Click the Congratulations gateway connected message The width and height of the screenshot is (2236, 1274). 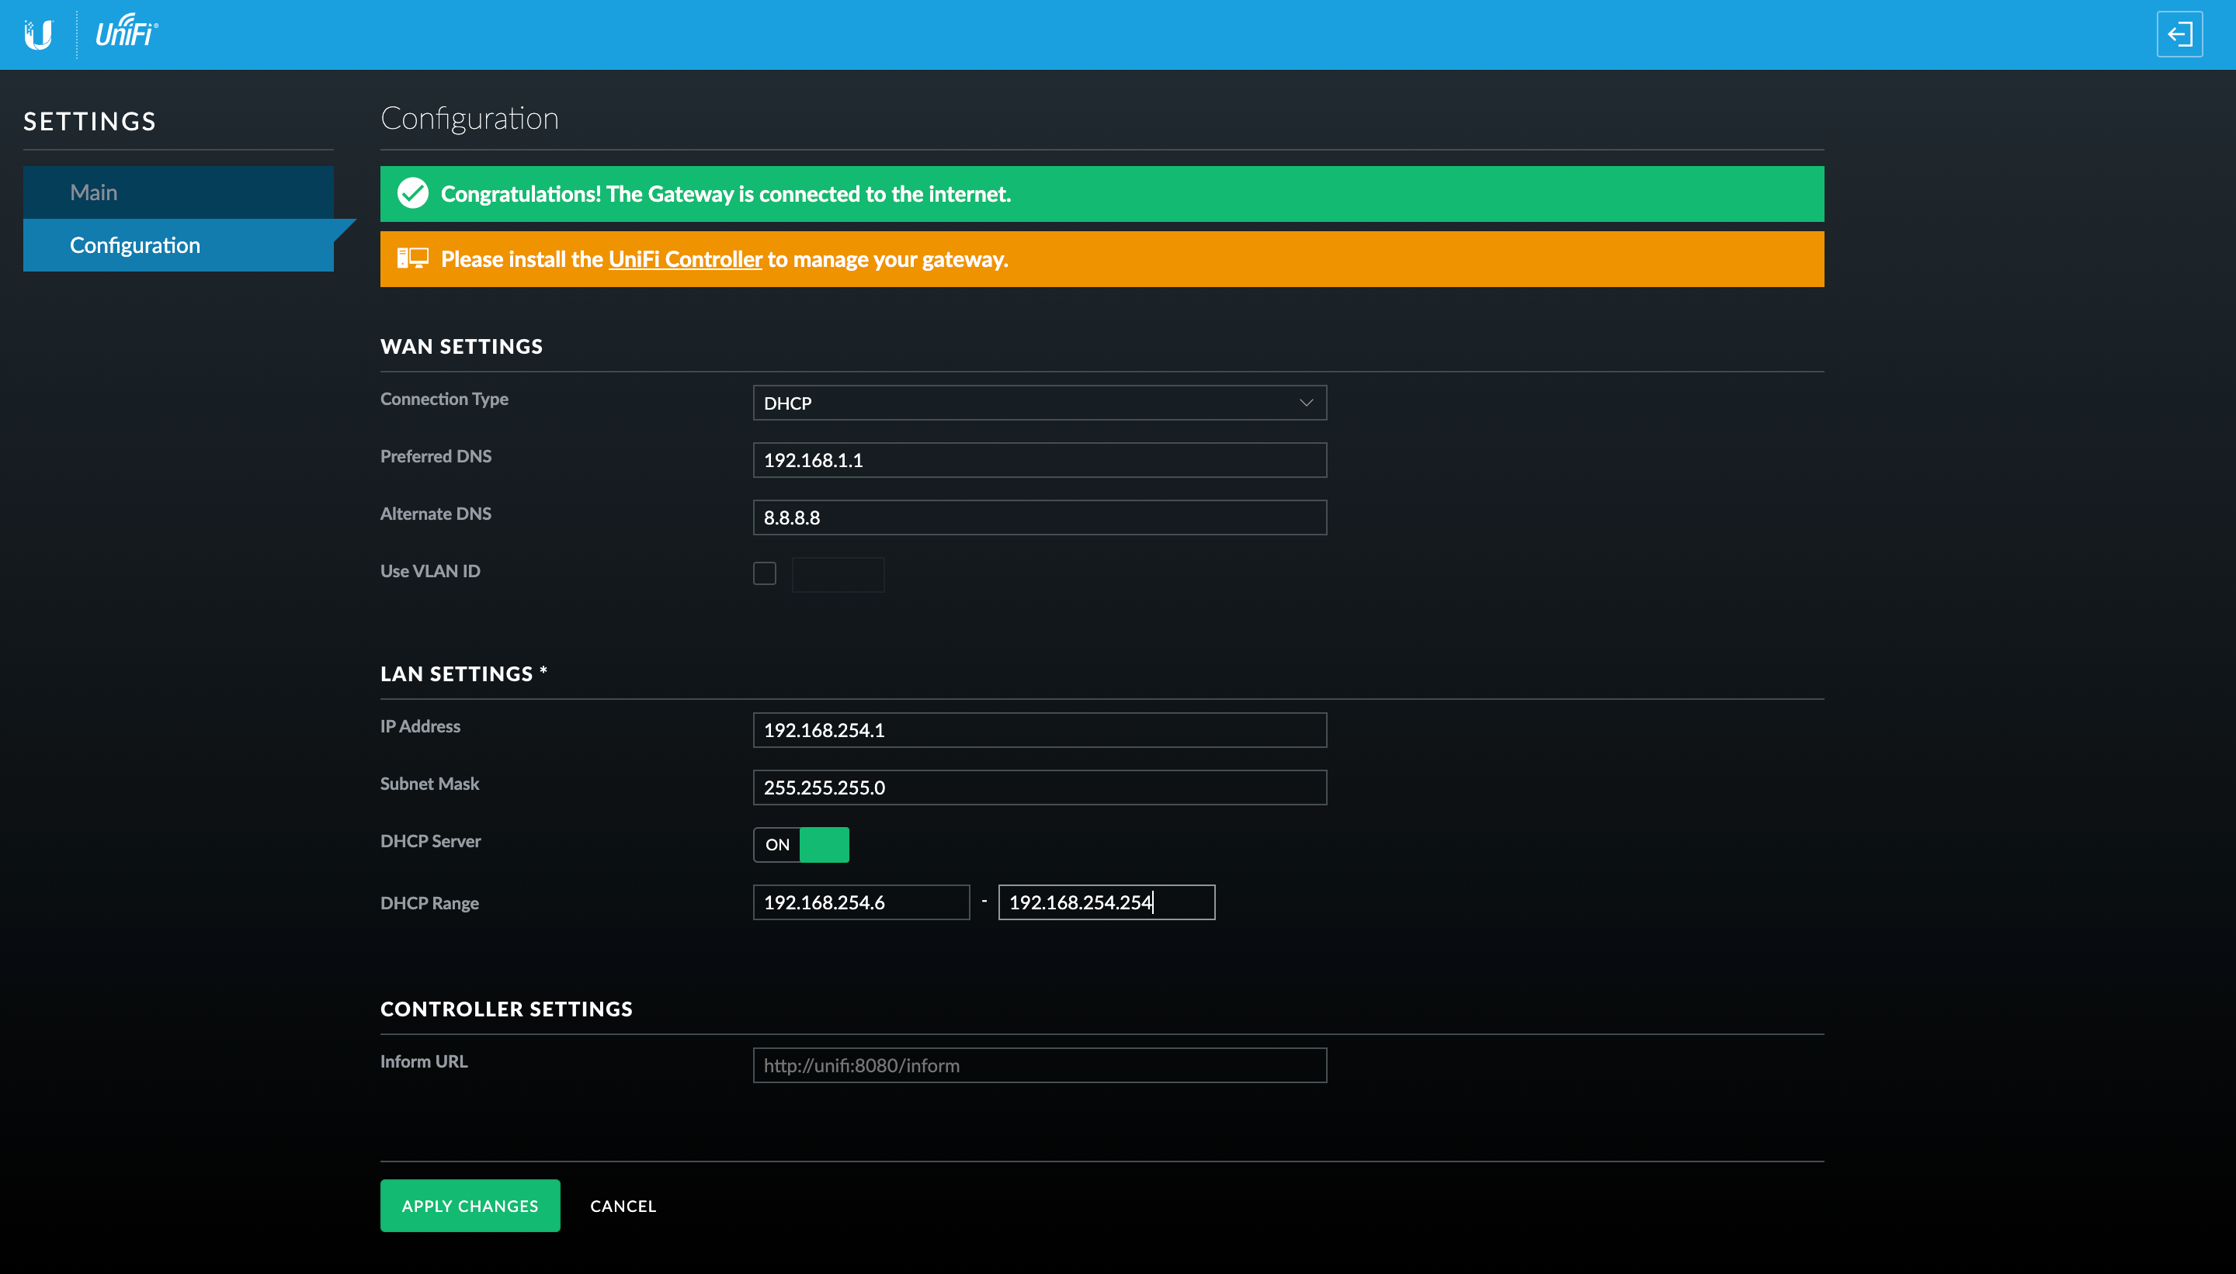[x=726, y=194]
